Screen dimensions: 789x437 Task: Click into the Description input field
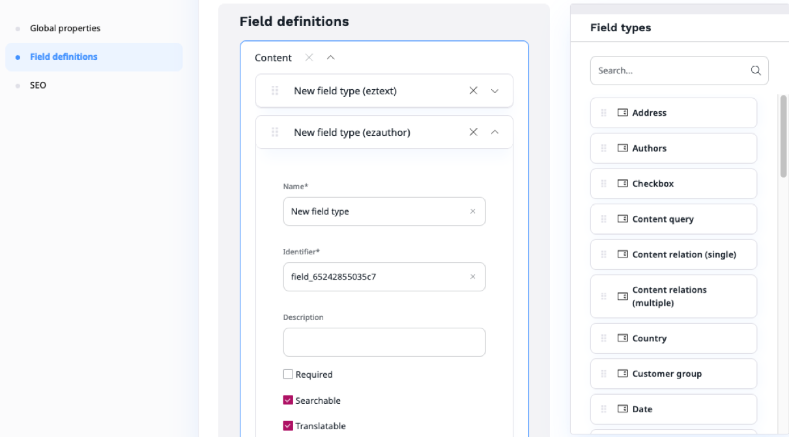384,342
